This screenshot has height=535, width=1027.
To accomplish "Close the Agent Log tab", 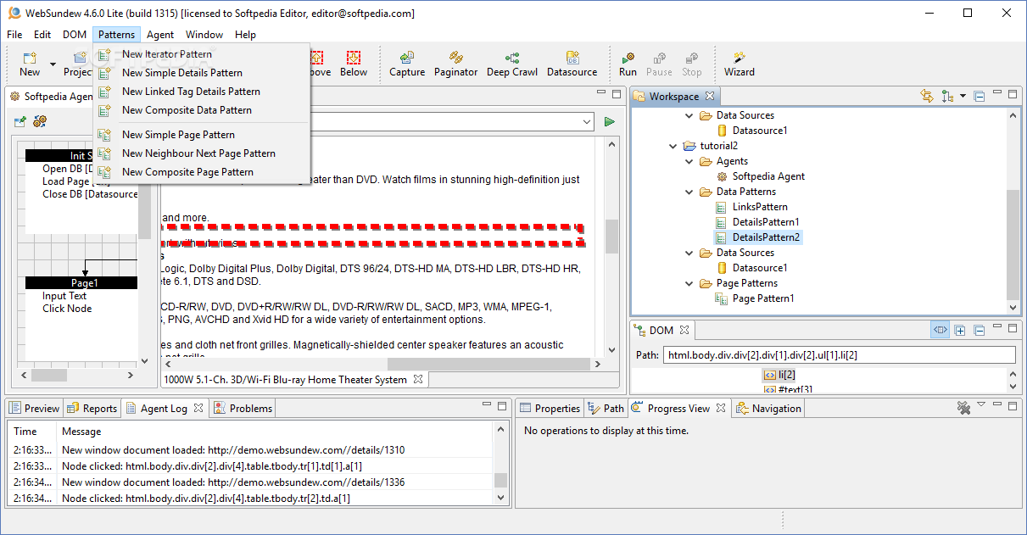I will (198, 408).
